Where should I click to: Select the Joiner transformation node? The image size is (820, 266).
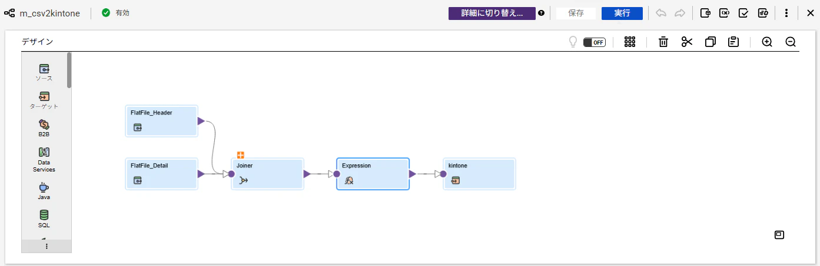(267, 174)
